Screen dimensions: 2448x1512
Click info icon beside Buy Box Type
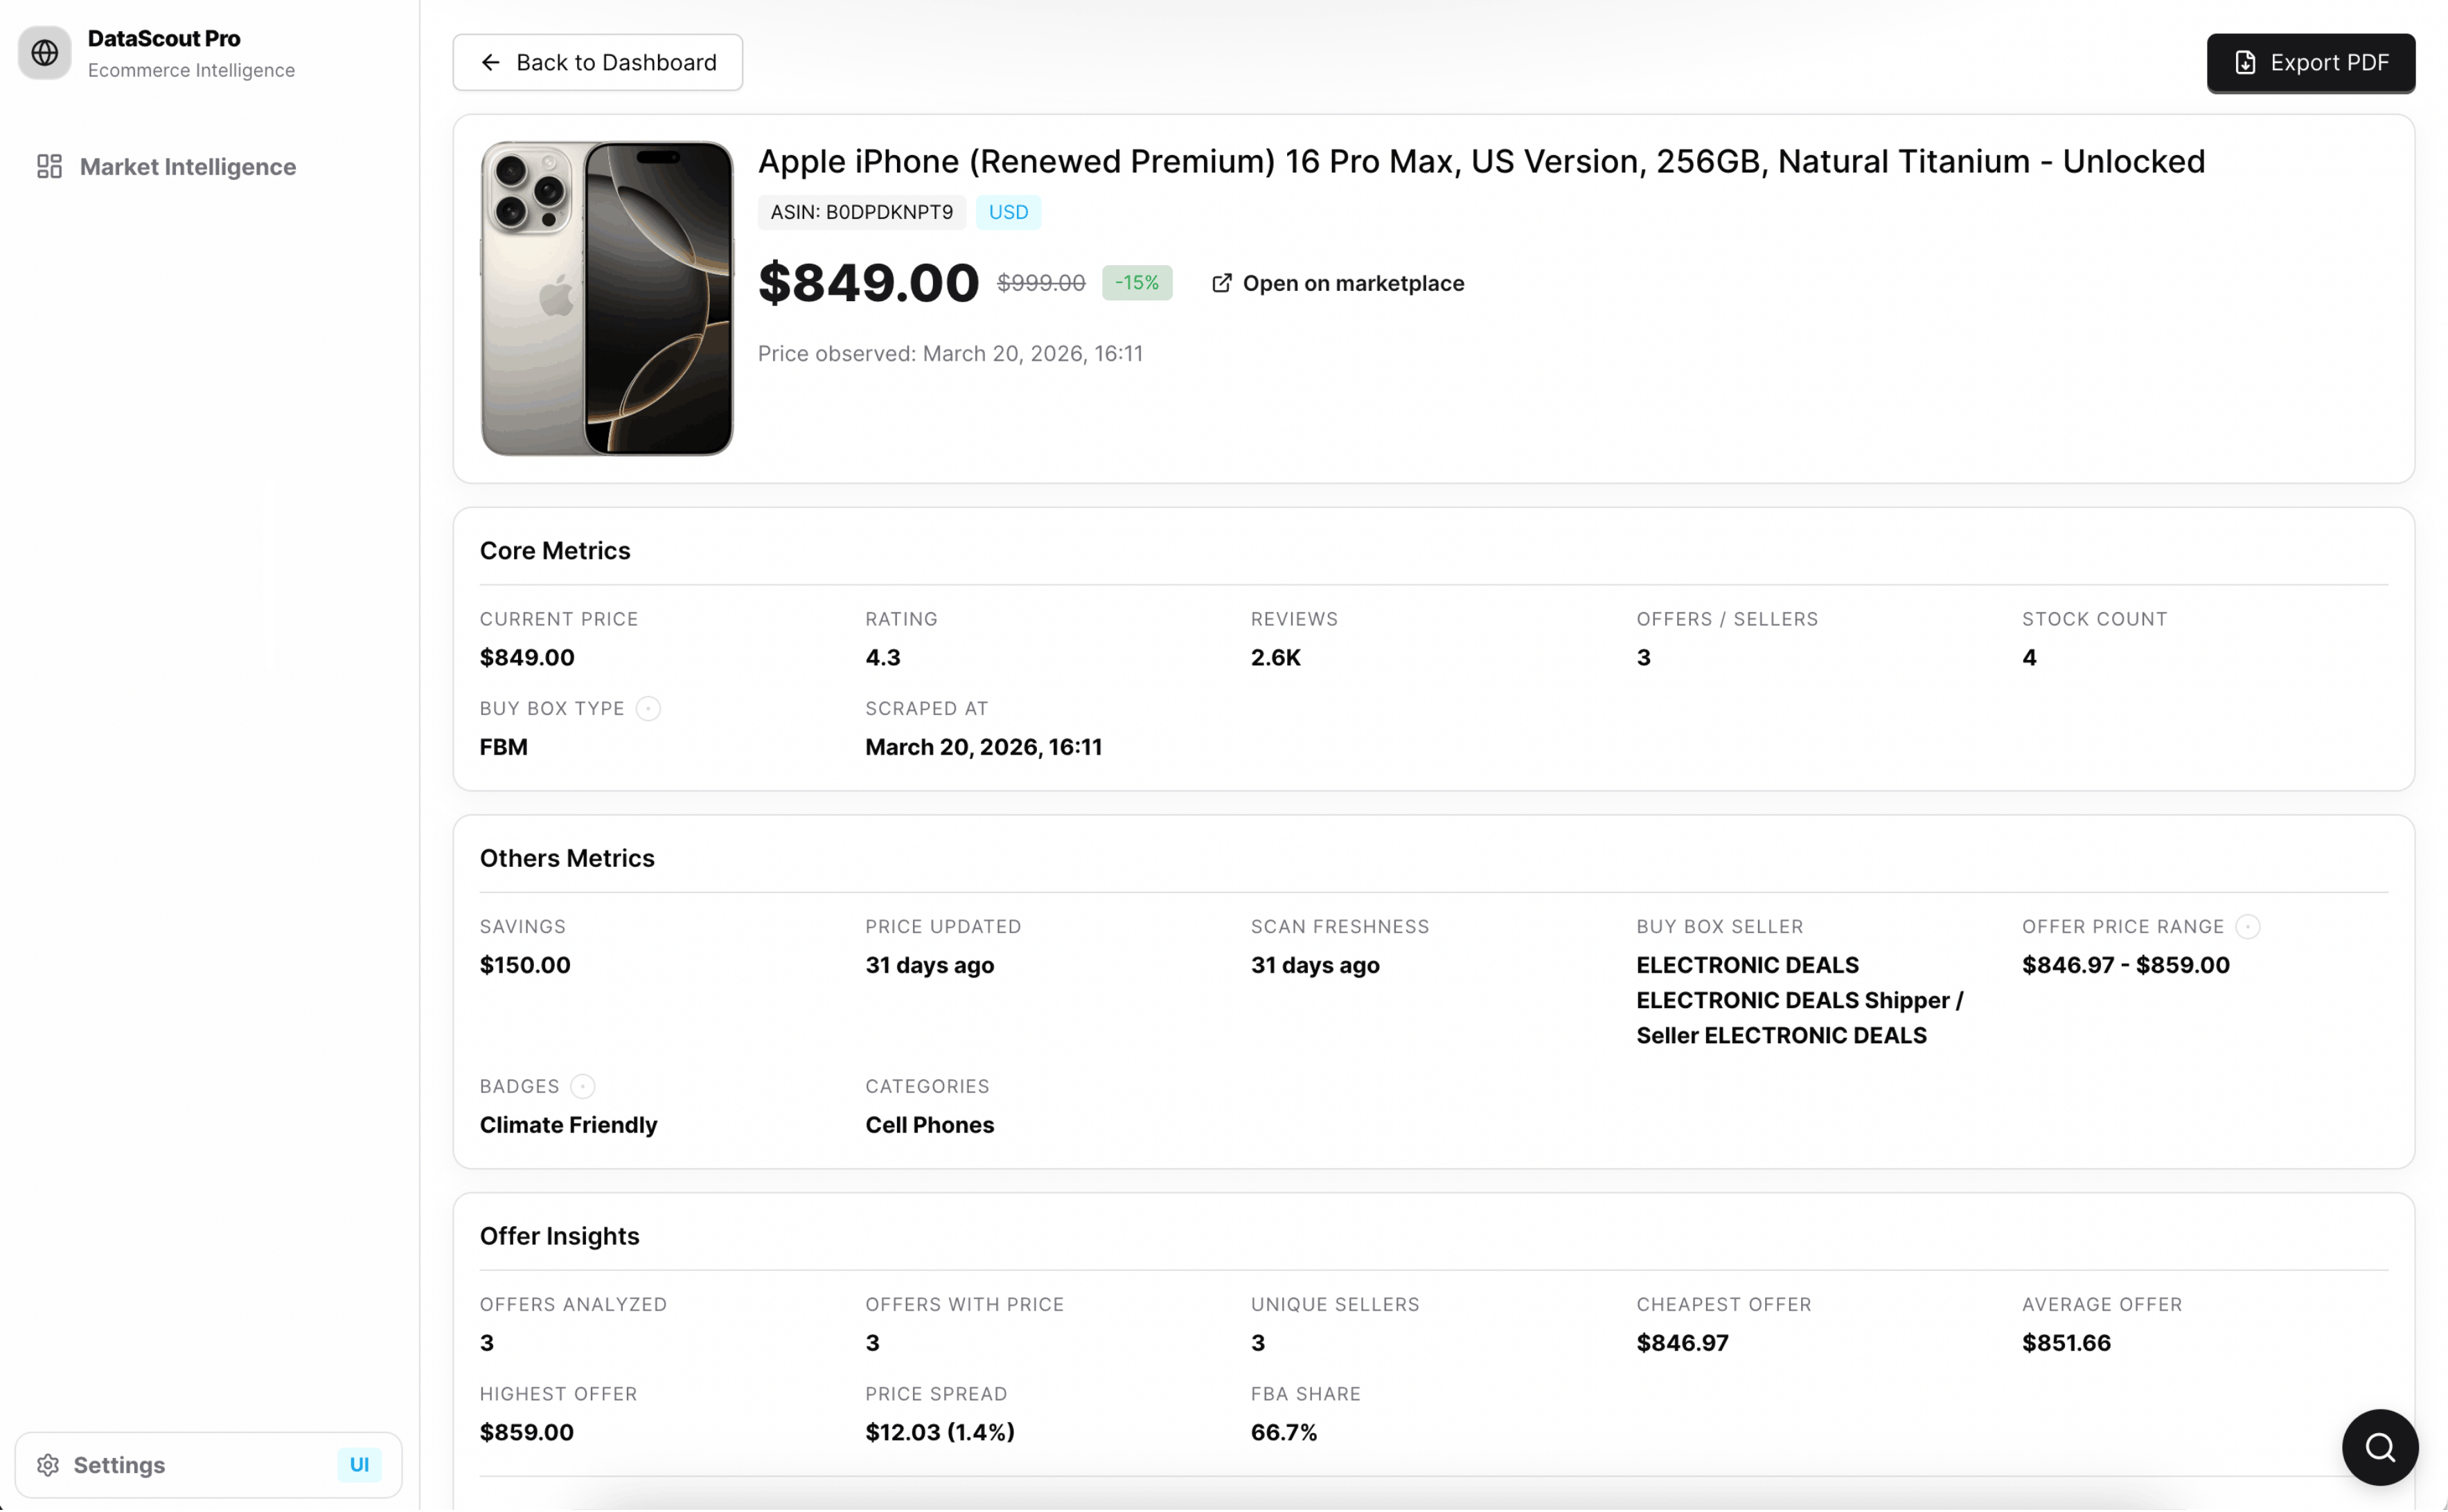tap(648, 709)
